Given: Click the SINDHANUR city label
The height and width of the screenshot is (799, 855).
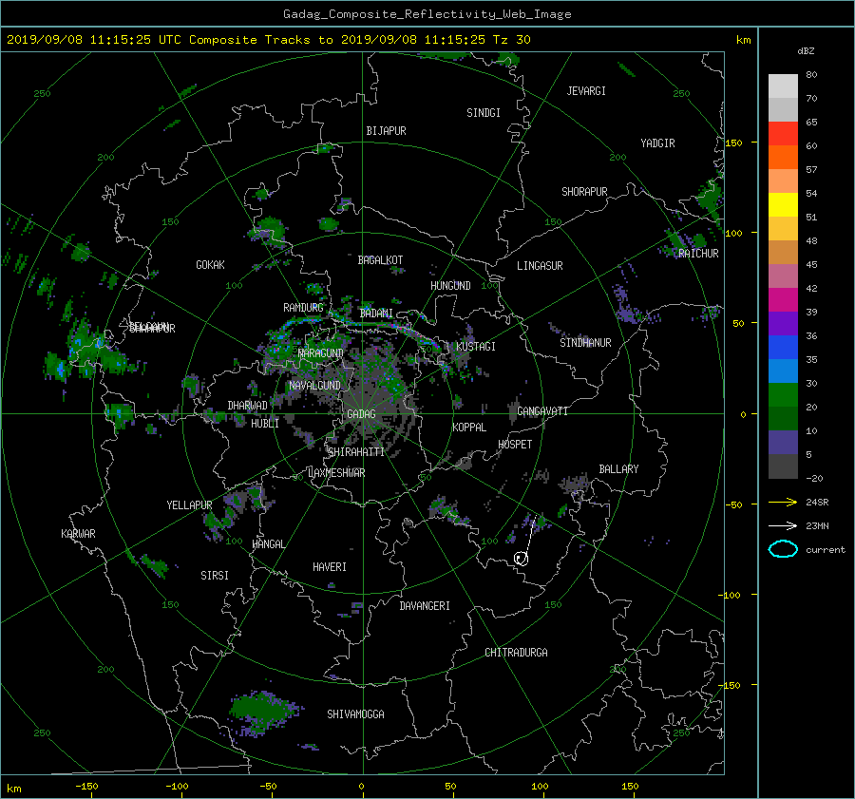Looking at the screenshot, I should click(x=585, y=343).
